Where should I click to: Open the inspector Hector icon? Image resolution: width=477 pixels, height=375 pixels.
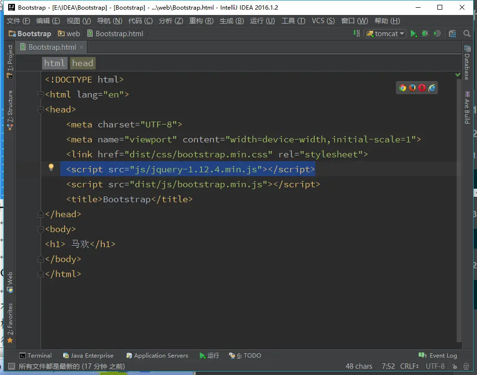click(x=466, y=366)
